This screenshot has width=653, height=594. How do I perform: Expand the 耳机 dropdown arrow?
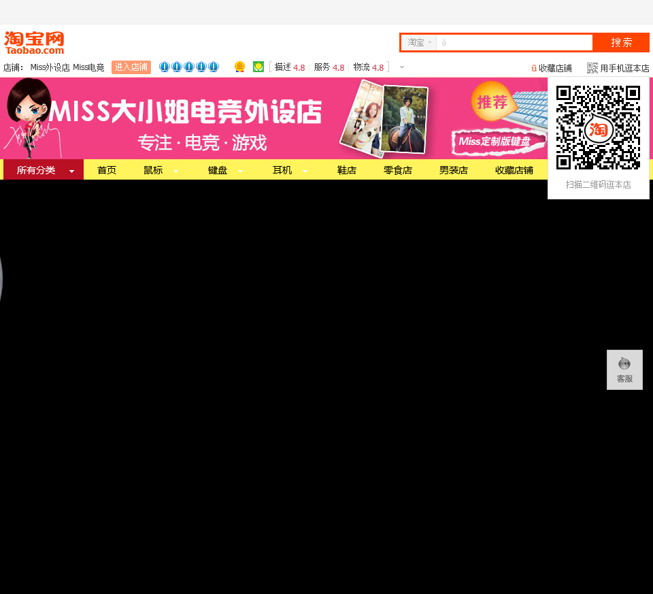pyautogui.click(x=305, y=171)
